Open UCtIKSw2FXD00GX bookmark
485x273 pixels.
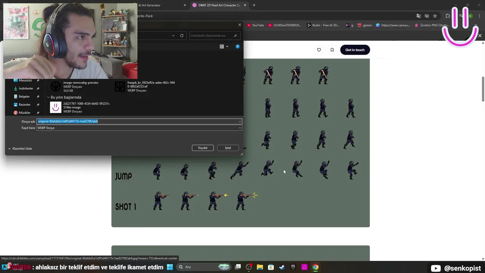(x=285, y=25)
